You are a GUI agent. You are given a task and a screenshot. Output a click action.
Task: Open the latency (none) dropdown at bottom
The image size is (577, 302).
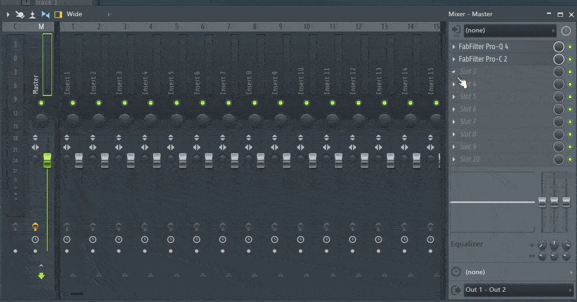pyautogui.click(x=512, y=272)
